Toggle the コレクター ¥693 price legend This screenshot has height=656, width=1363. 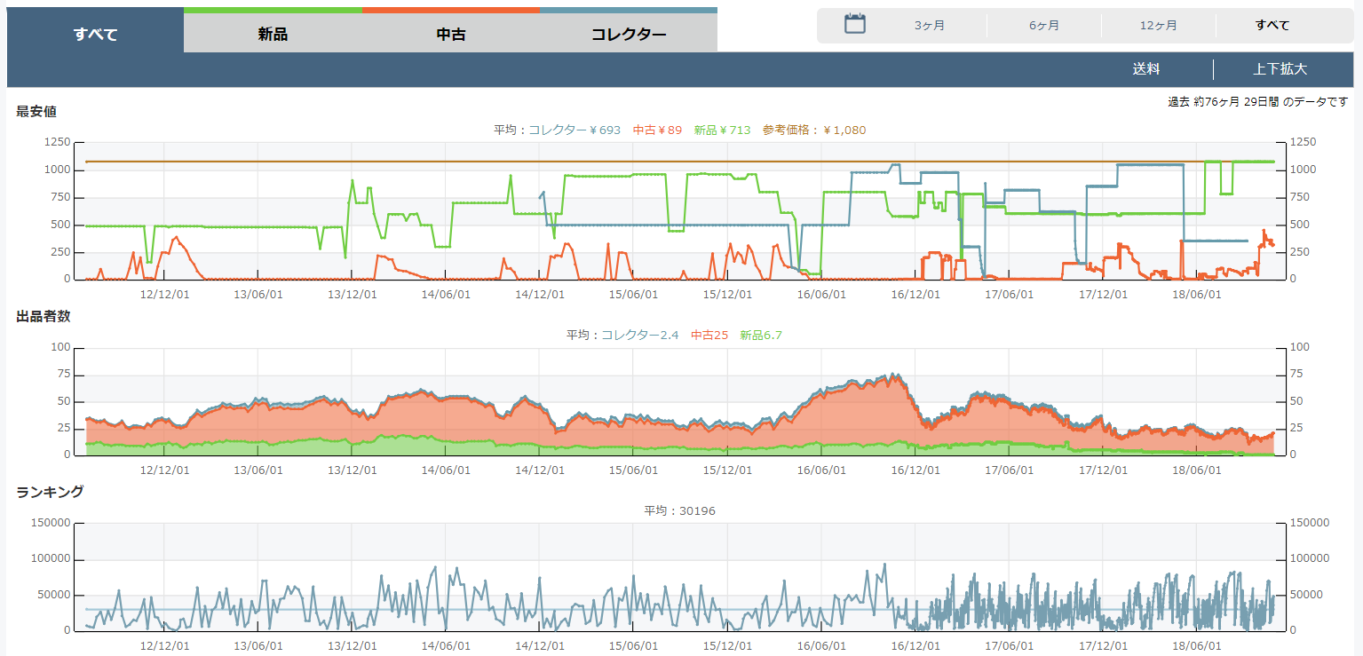(x=575, y=130)
